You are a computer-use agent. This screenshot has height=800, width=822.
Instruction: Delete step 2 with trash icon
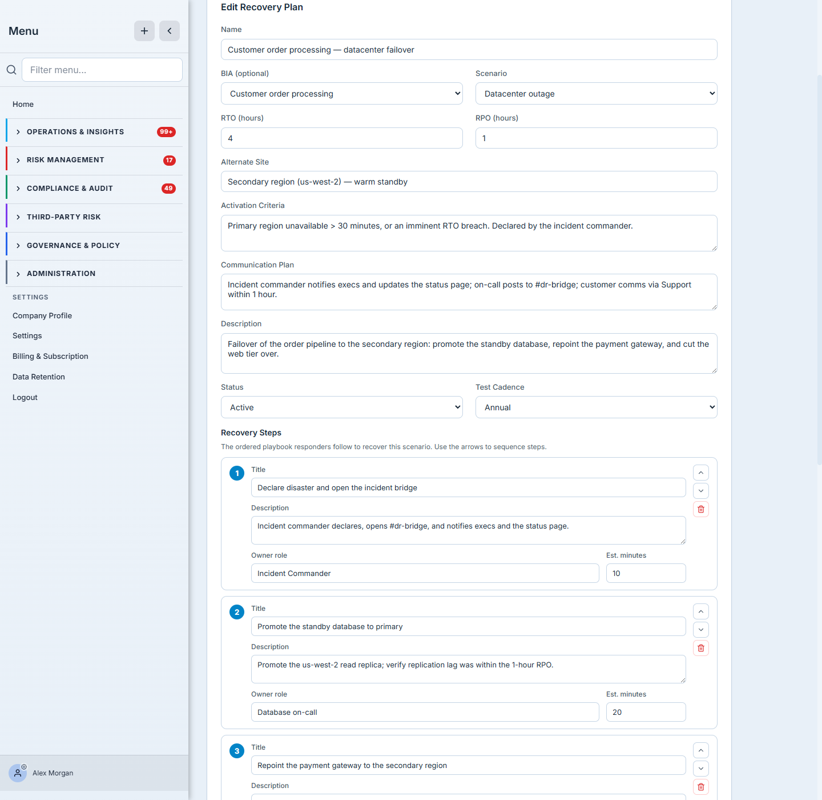coord(701,648)
